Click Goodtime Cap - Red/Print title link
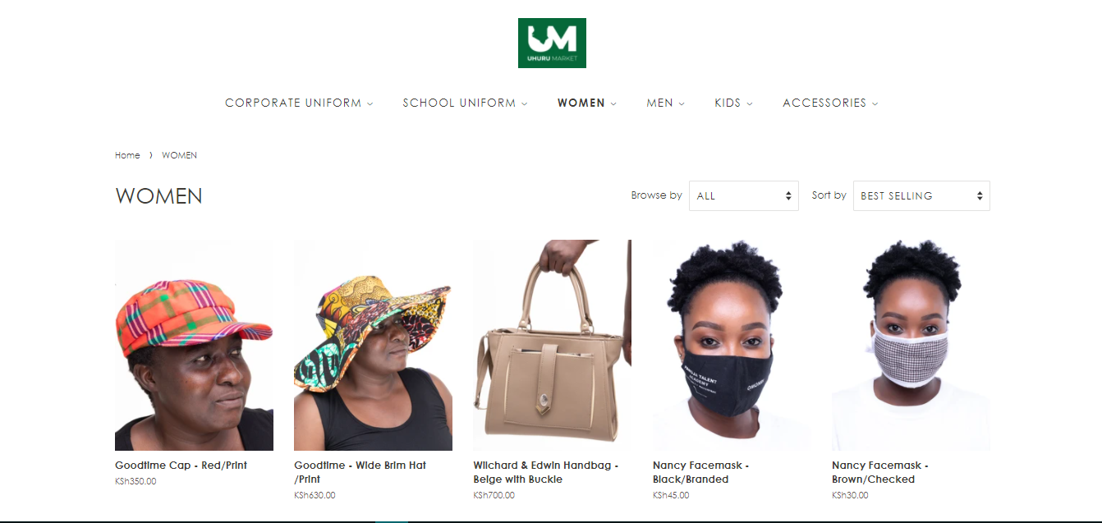Viewport: 1102px width, 523px height. (x=181, y=466)
